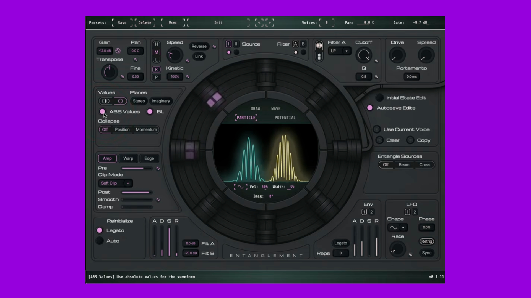This screenshot has height=298, width=531.
Task: Click the sine waveform icon beside Vel
Action: point(240,187)
